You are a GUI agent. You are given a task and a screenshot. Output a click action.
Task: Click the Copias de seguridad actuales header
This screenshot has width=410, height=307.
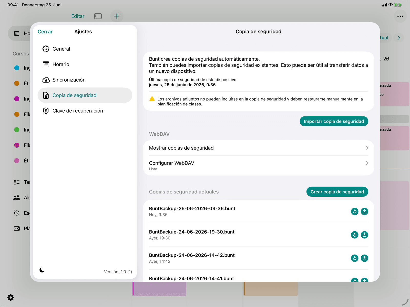(184, 192)
